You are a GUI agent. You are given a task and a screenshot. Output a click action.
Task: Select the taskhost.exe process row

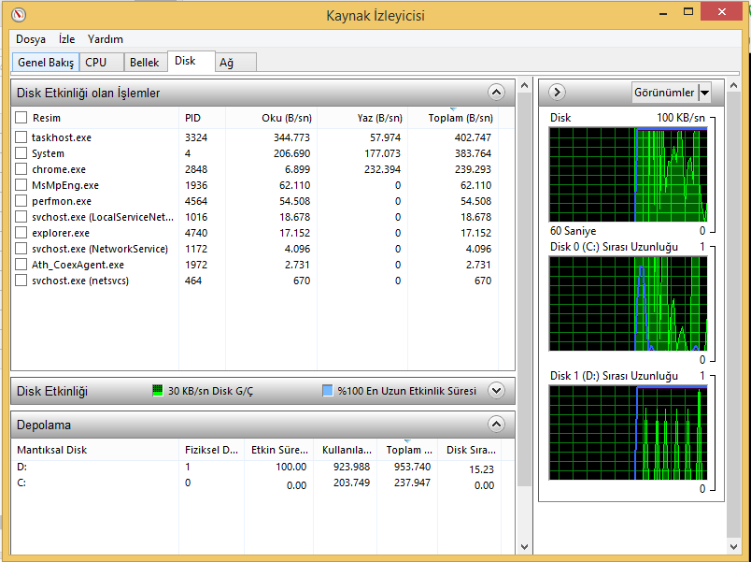pos(262,137)
